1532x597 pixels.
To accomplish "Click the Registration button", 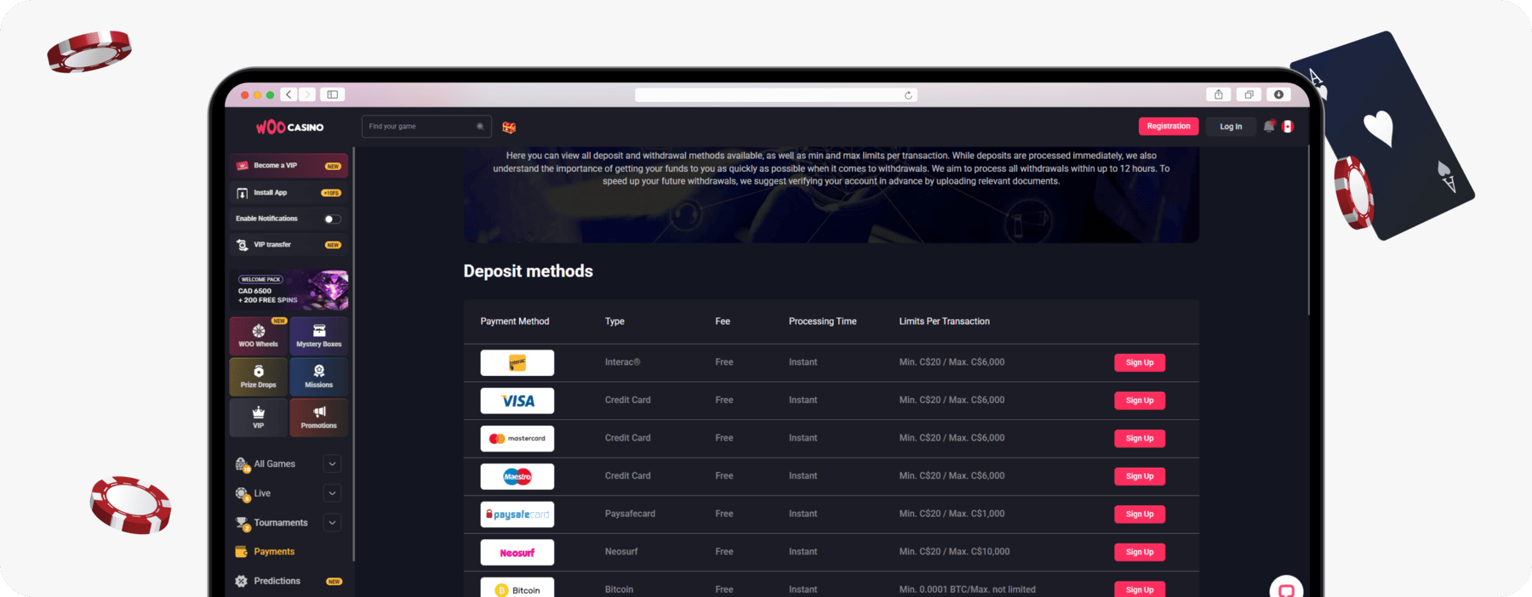I will pyautogui.click(x=1169, y=126).
